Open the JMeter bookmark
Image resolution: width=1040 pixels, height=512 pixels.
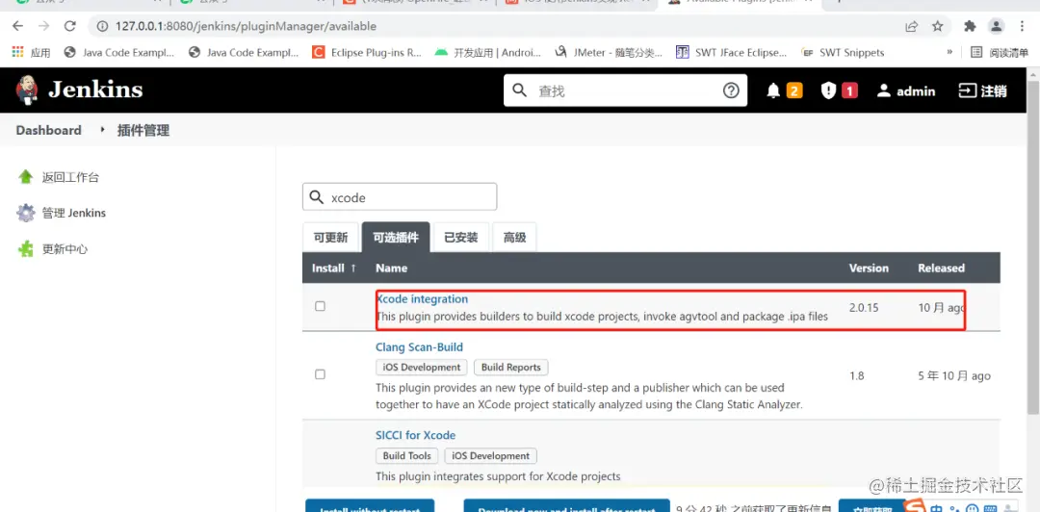coord(609,52)
